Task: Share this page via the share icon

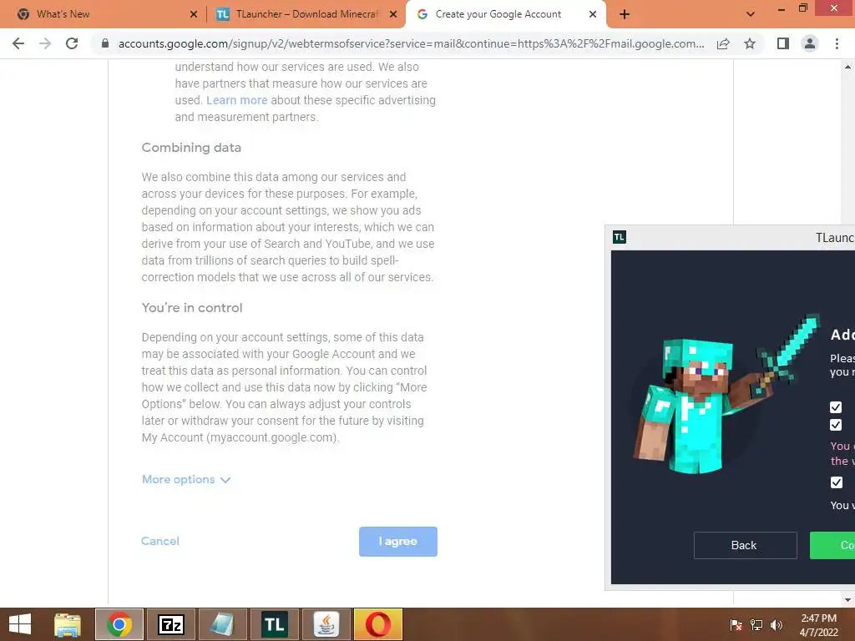Action: pos(723,43)
